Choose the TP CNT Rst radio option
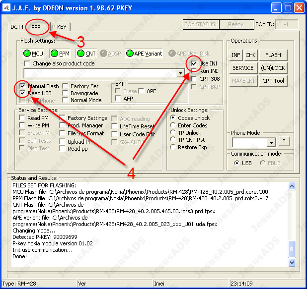This screenshot has width=307, height=289. point(173,139)
